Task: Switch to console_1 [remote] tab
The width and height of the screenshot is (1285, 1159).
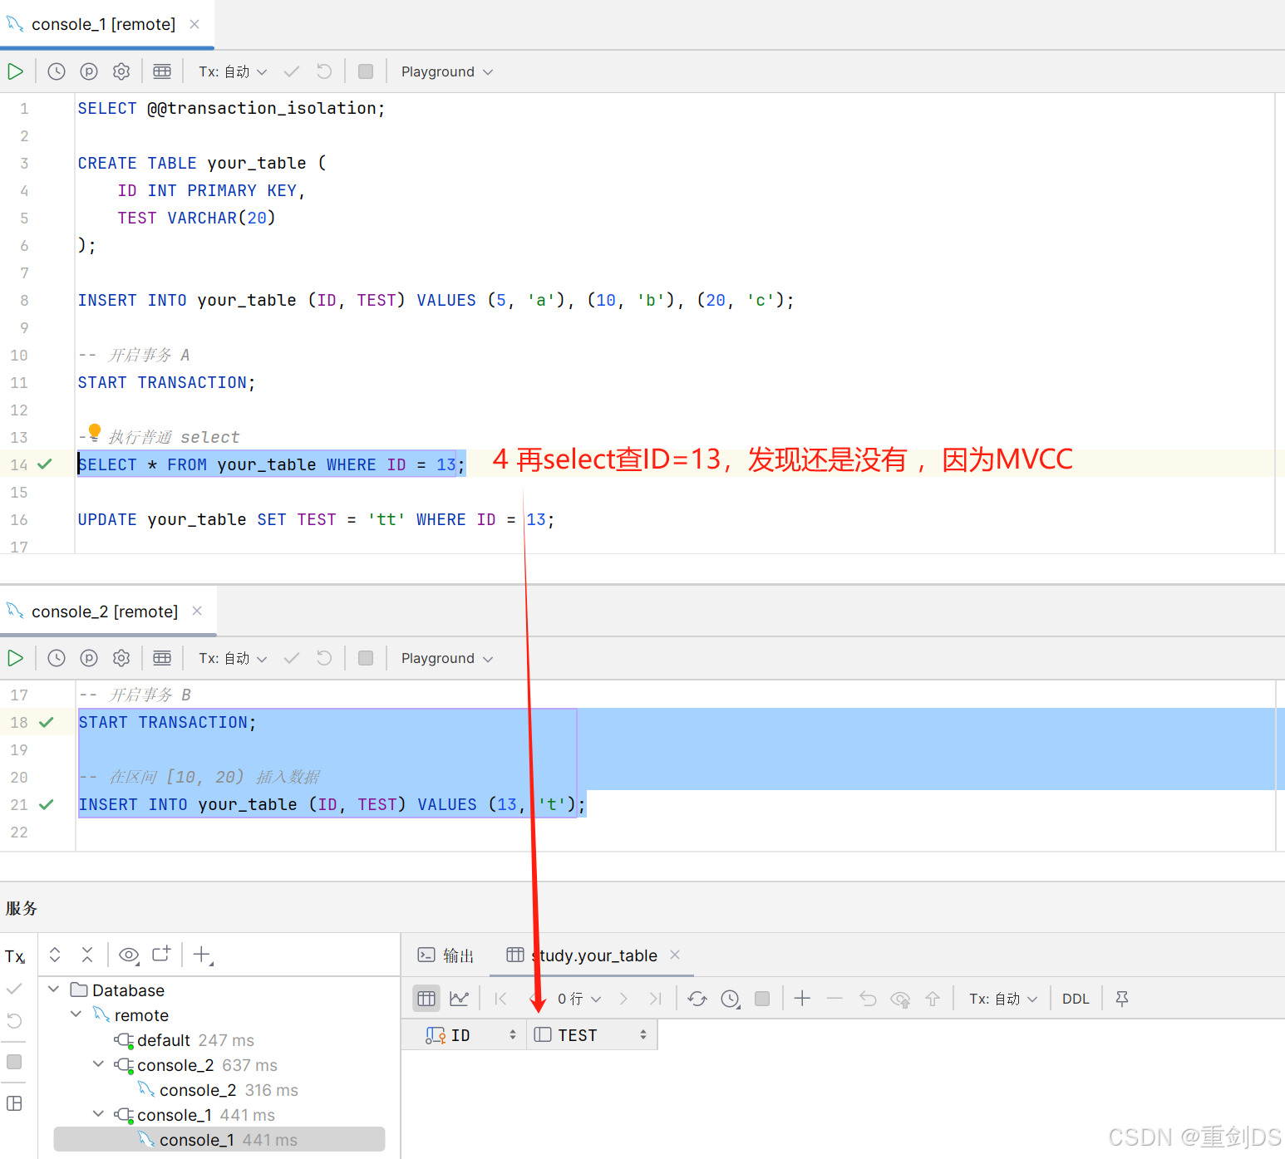Action: point(103,24)
